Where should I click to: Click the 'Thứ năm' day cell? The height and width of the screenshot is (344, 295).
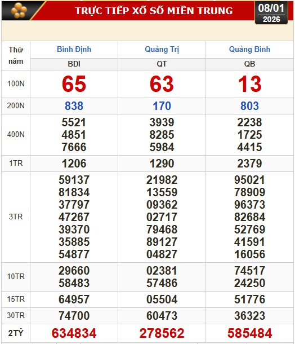tap(16, 55)
